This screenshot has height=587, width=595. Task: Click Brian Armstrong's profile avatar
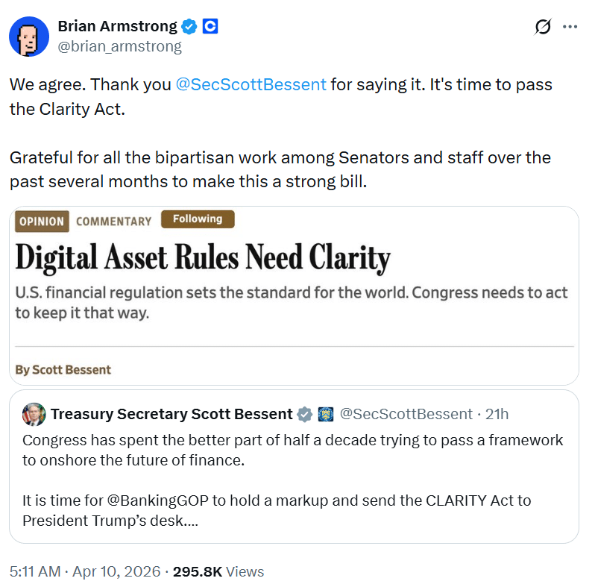pos(29,36)
